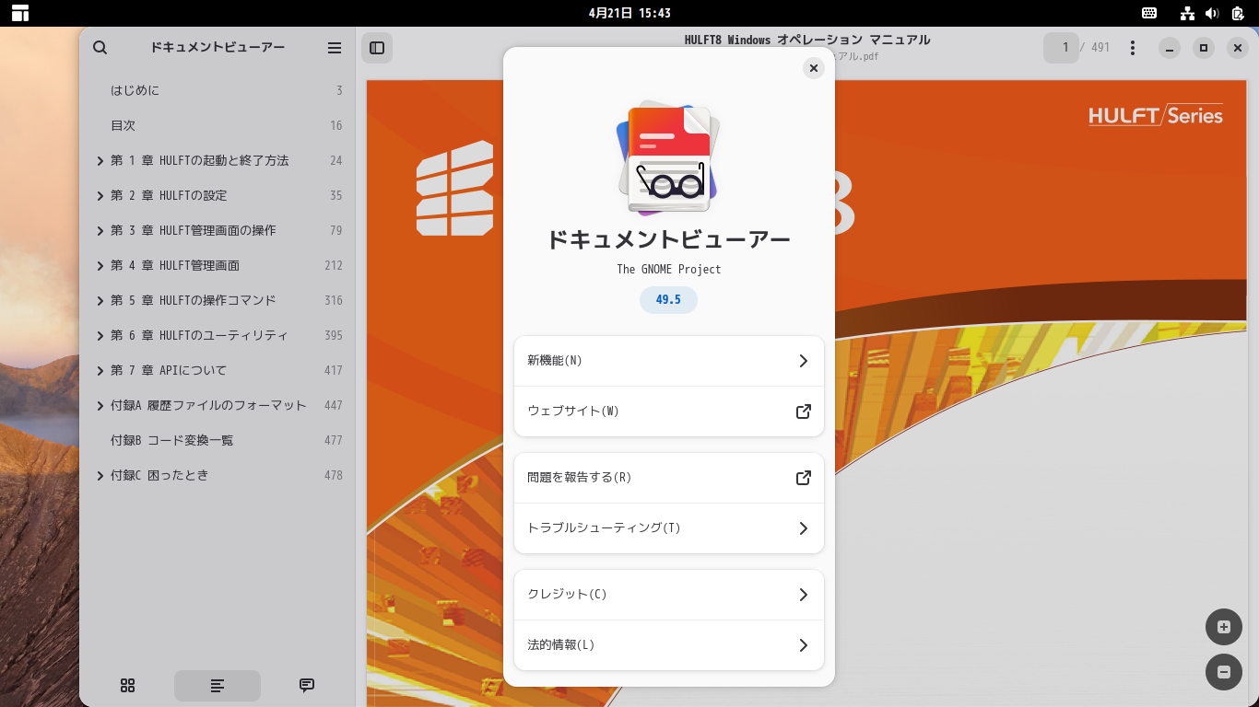1259x707 pixels.
Task: Click the on-screen keyboard icon in the top bar
Action: (1149, 13)
